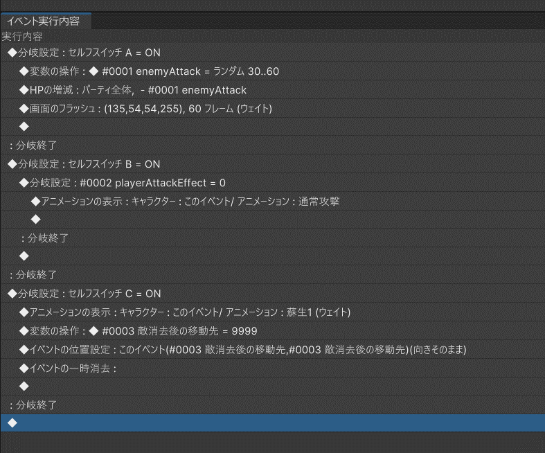Click the enemyAttack ランダム 30..60 variable command
Image resolution: width=545 pixels, height=453 pixels.
coord(149,71)
